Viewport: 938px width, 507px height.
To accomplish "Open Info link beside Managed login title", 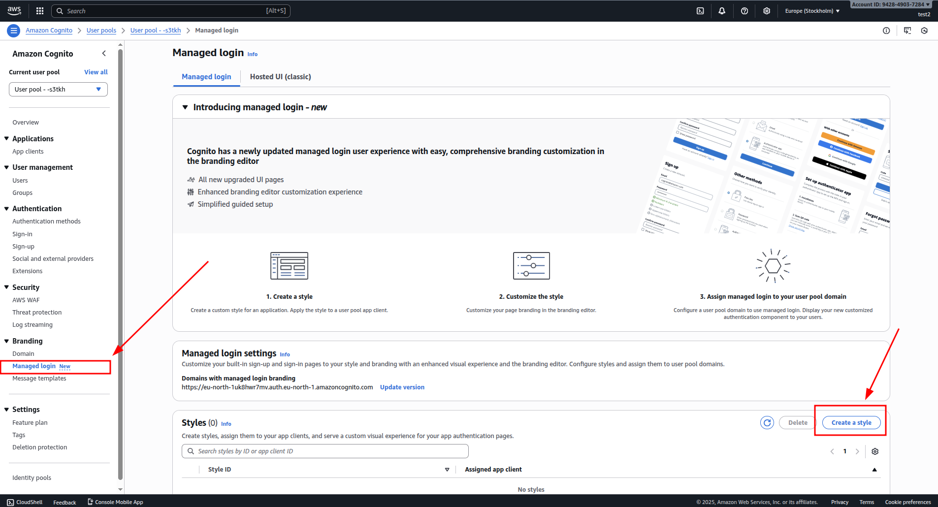I will (253, 54).
